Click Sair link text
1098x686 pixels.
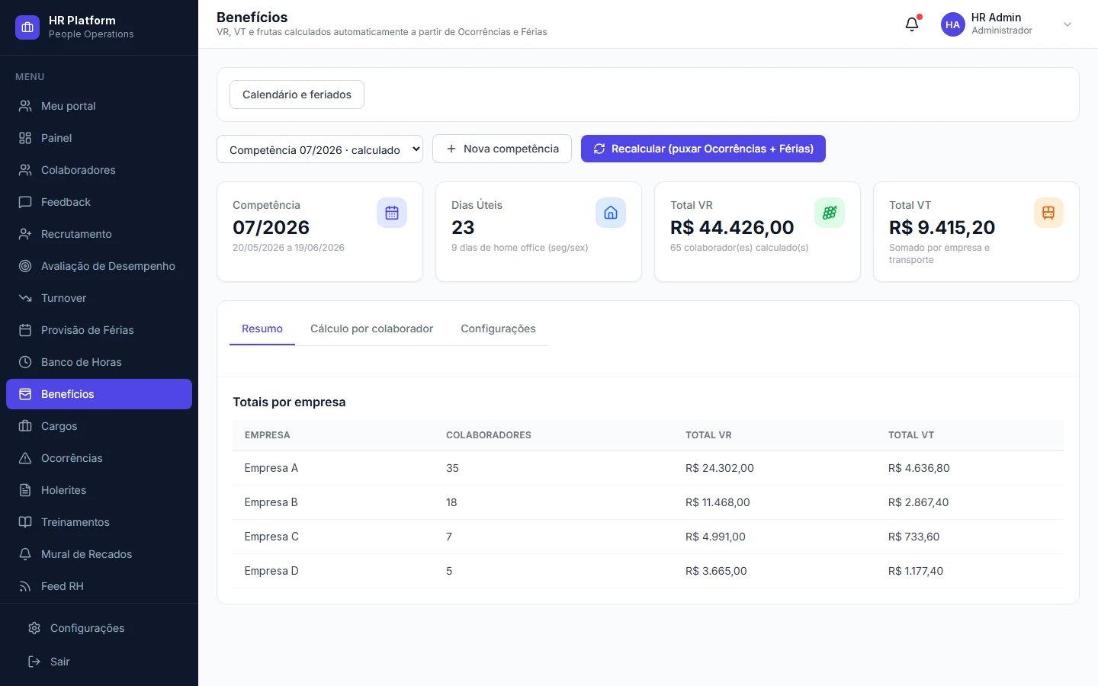60,662
